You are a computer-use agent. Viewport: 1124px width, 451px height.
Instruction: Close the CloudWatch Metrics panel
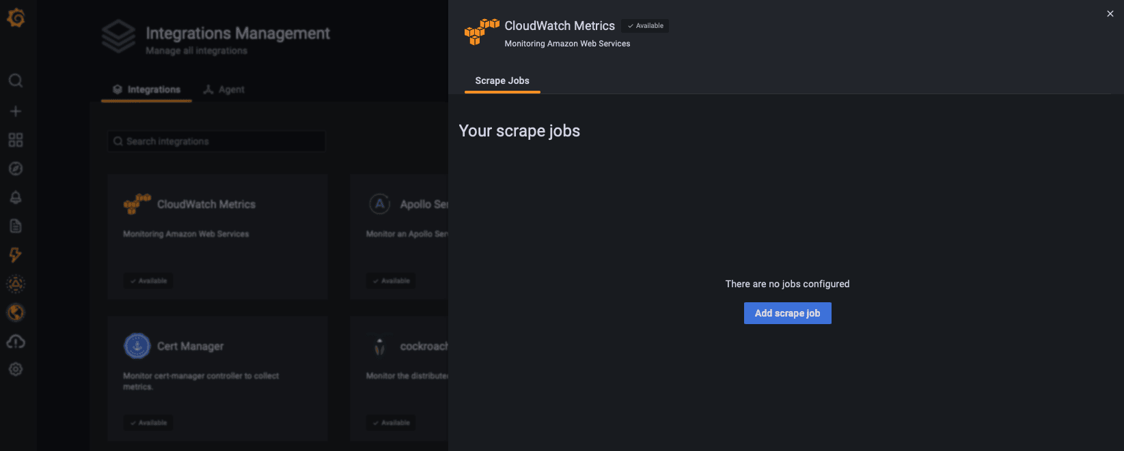(1110, 14)
